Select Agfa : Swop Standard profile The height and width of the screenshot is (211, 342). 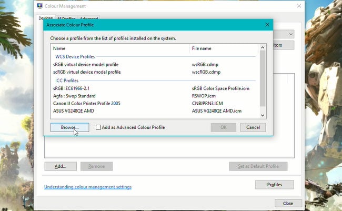(74, 96)
